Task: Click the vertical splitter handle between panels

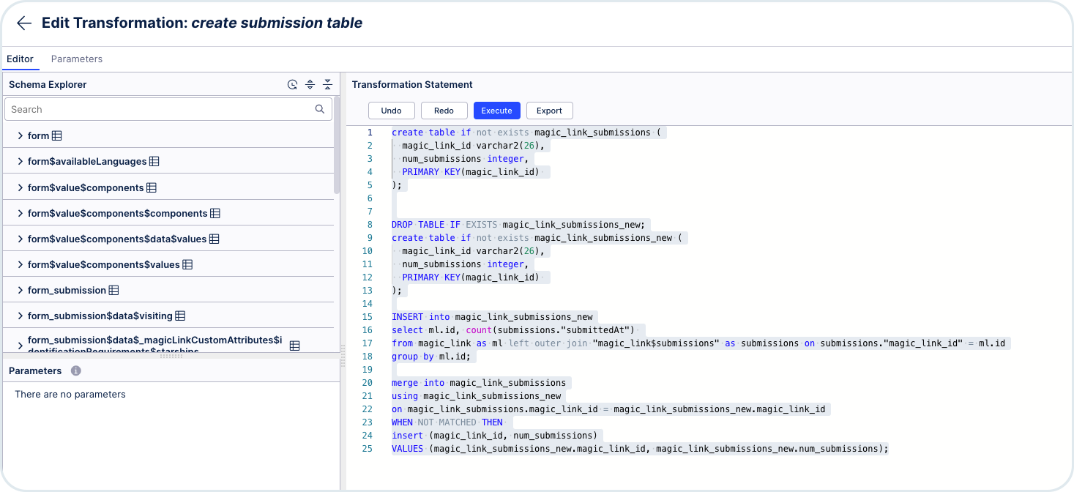Action: pos(343,355)
